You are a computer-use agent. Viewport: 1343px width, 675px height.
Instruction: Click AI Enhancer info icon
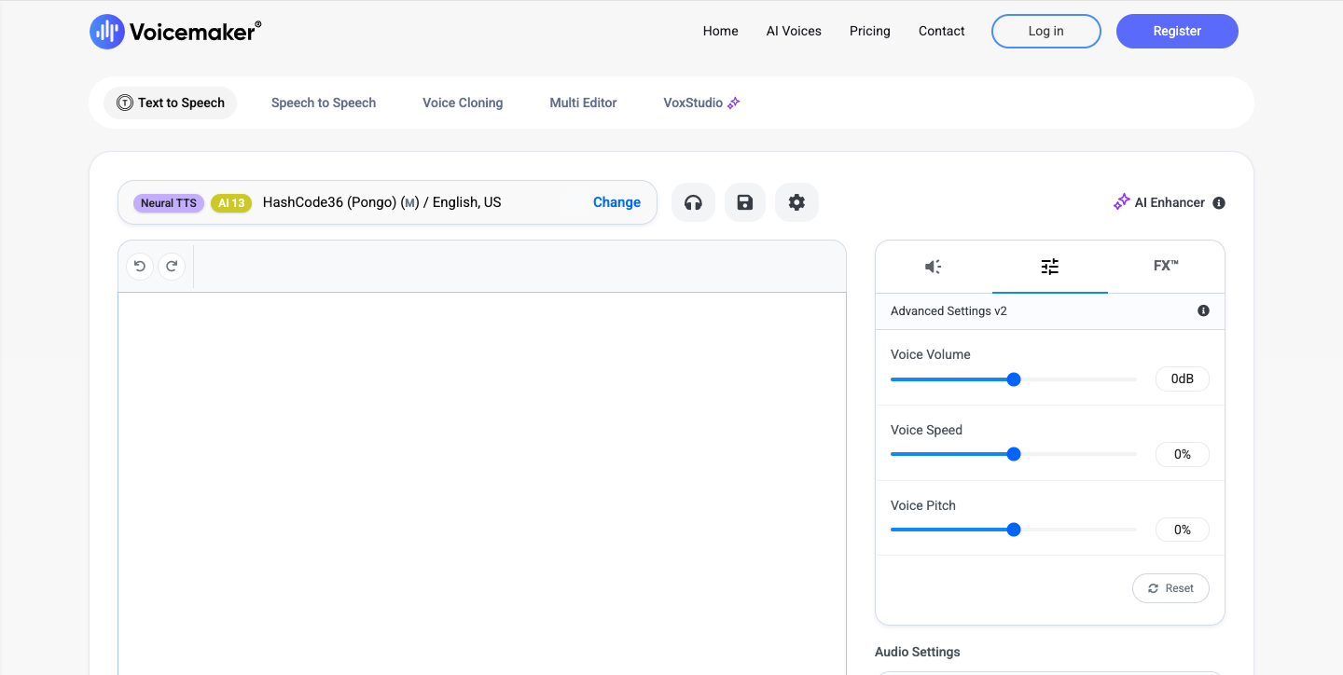tap(1219, 202)
